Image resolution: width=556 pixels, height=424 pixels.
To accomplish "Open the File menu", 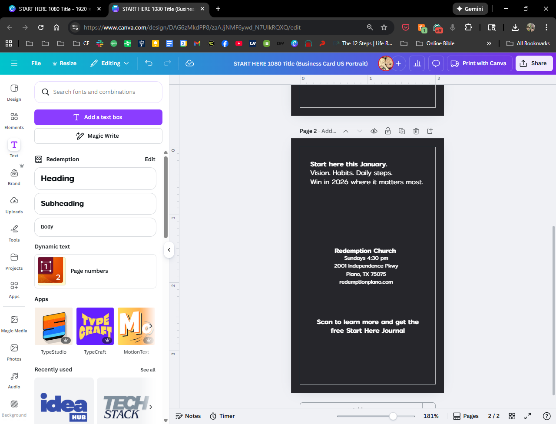I will (x=36, y=63).
